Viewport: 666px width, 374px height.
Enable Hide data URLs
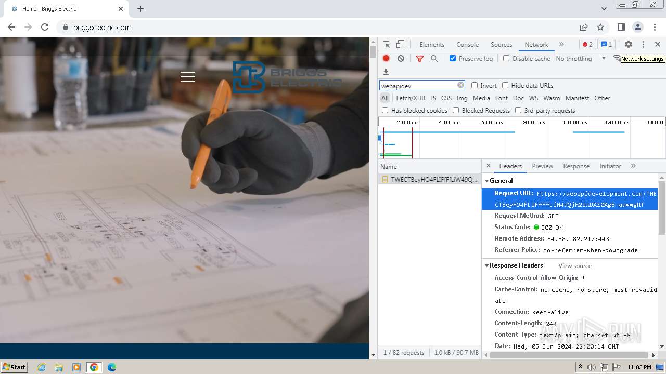point(505,85)
